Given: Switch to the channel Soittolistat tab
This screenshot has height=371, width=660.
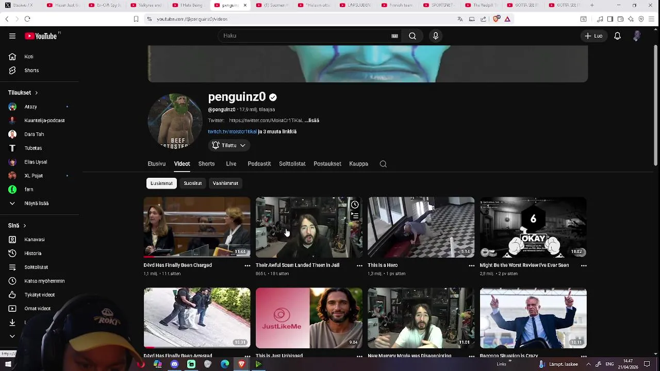Looking at the screenshot, I should (292, 164).
